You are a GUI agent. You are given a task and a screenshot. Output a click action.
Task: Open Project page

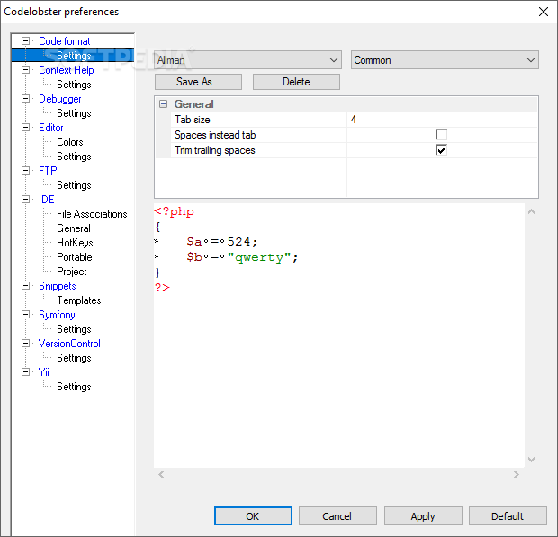pos(71,272)
